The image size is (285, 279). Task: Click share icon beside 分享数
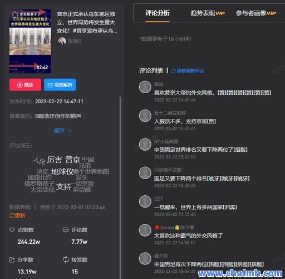tap(12, 259)
